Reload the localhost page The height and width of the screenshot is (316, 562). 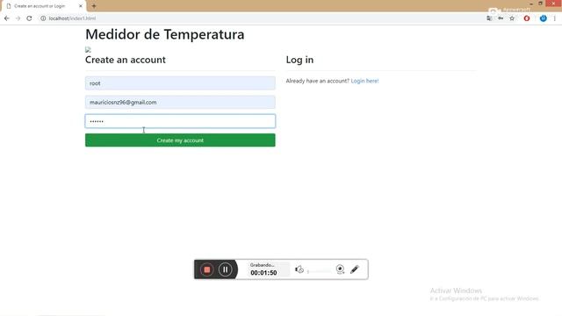(x=29, y=18)
